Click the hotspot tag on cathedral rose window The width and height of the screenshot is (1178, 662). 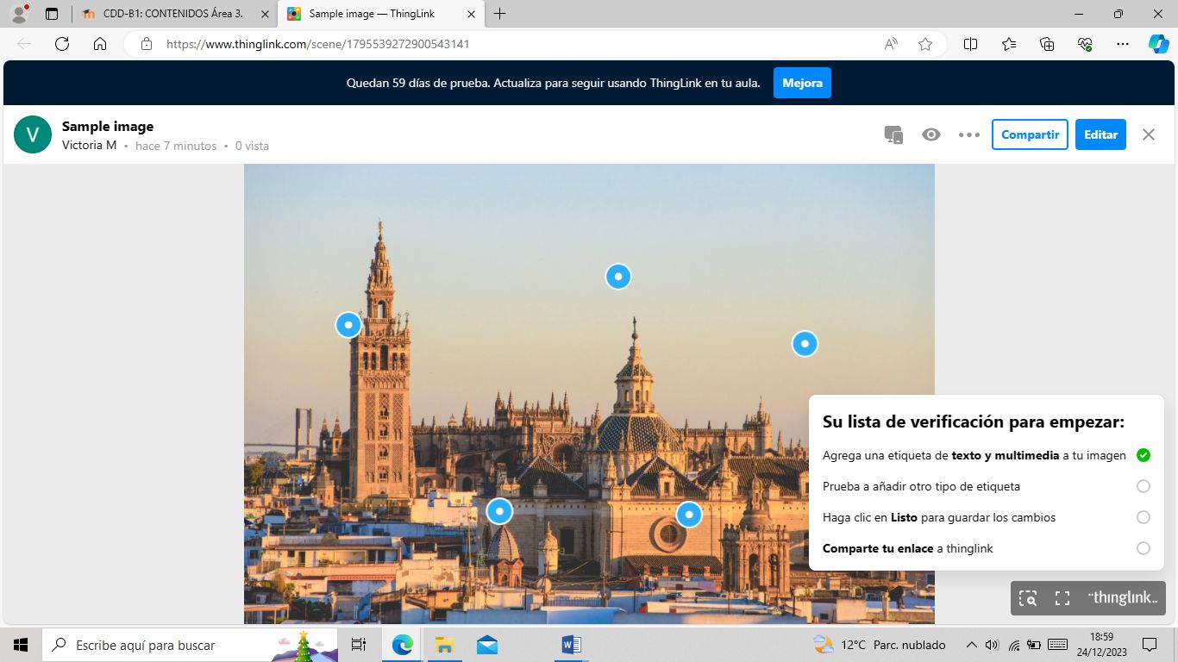click(x=689, y=515)
